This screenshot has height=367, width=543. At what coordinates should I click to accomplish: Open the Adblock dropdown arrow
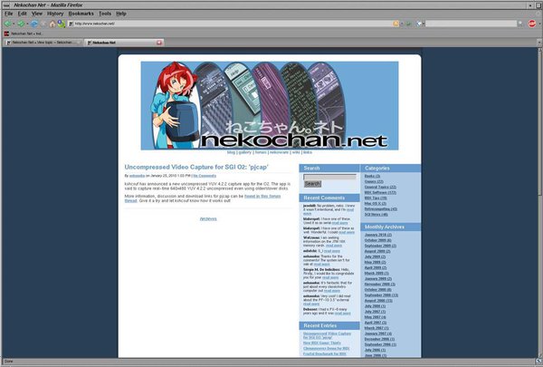point(538,24)
